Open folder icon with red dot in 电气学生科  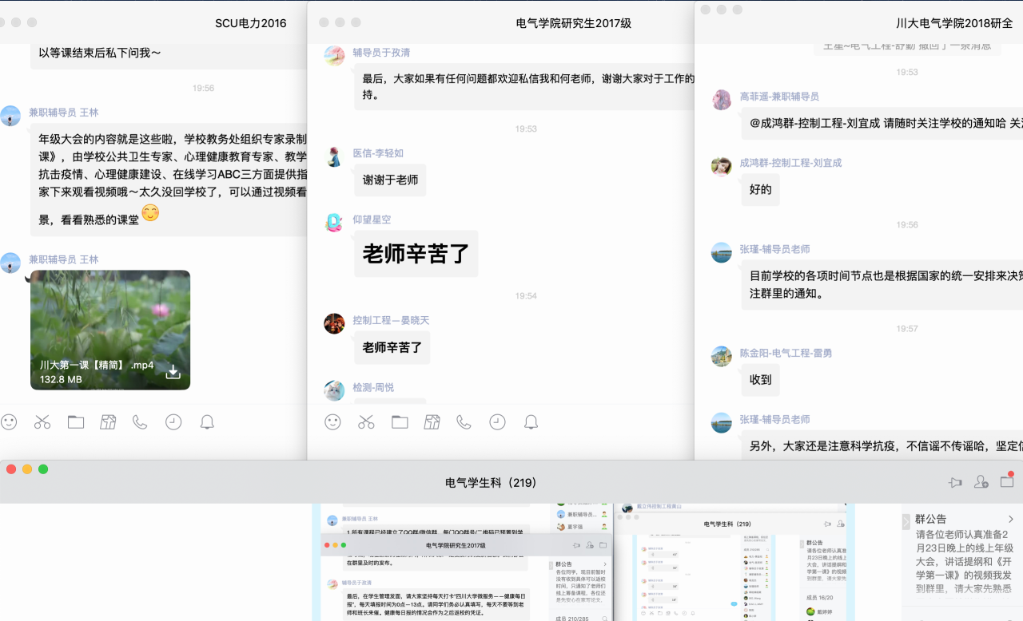coord(1007,481)
